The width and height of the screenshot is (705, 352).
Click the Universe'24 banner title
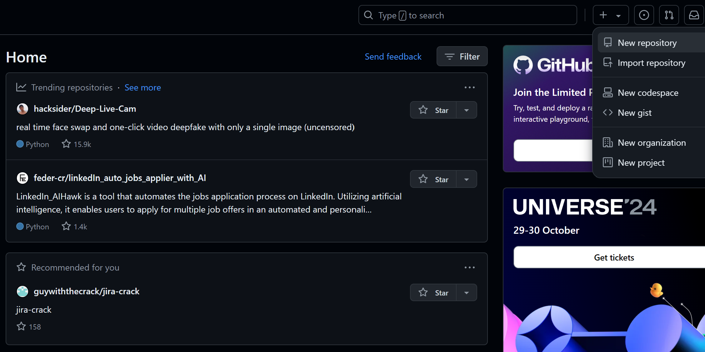[584, 207]
